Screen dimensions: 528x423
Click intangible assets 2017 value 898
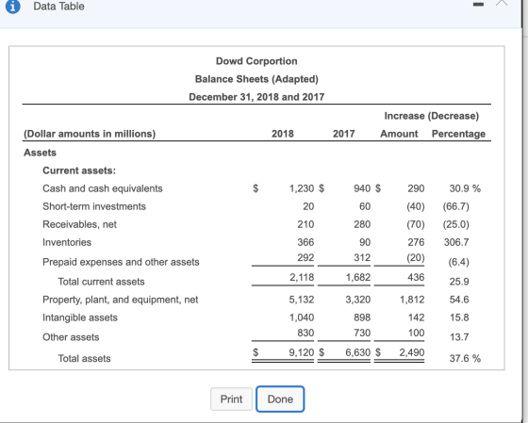[362, 317]
